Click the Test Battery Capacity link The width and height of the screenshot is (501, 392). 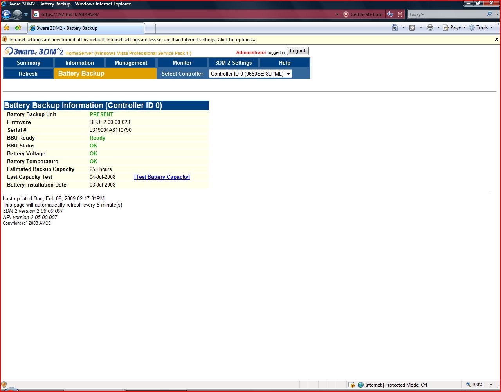pyautogui.click(x=162, y=177)
